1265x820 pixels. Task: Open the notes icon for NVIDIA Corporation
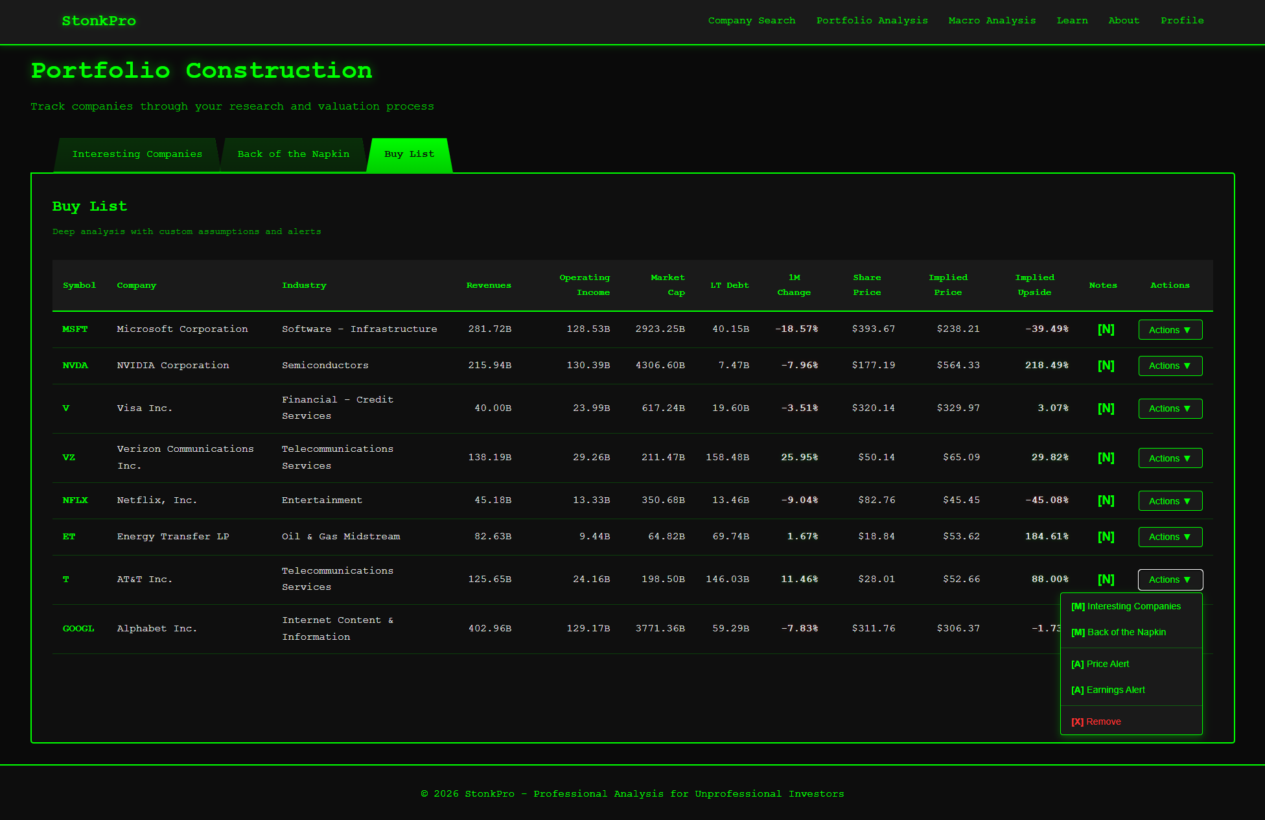pos(1106,365)
